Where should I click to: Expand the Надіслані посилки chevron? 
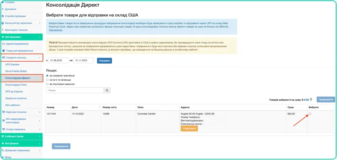pyautogui.click(x=40, y=112)
